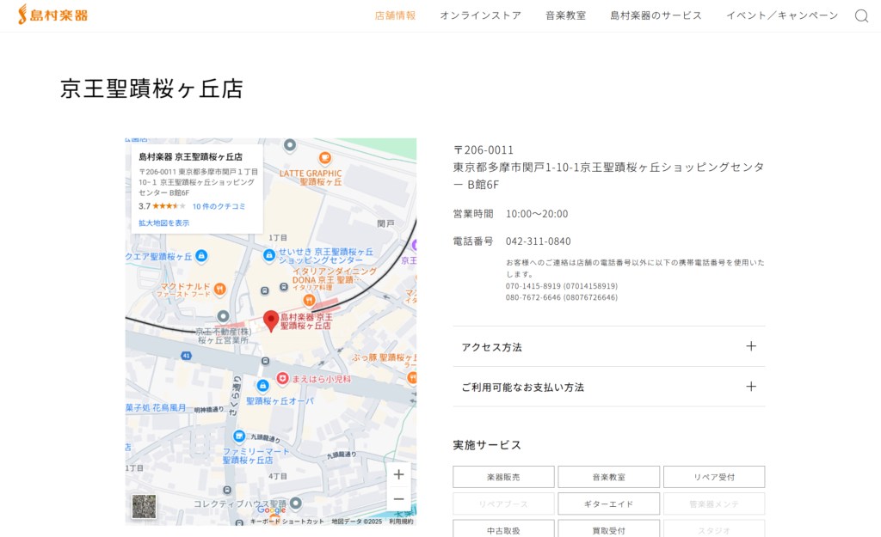Click the postal code 〒206-0011 beside the map
Viewport: 881px width, 537px height.
click(484, 150)
